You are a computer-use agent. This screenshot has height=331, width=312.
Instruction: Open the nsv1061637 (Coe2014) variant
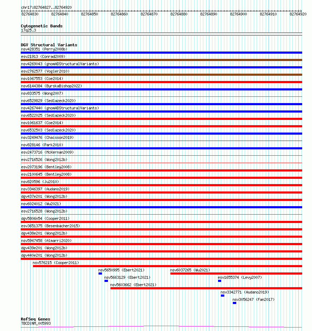42,123
